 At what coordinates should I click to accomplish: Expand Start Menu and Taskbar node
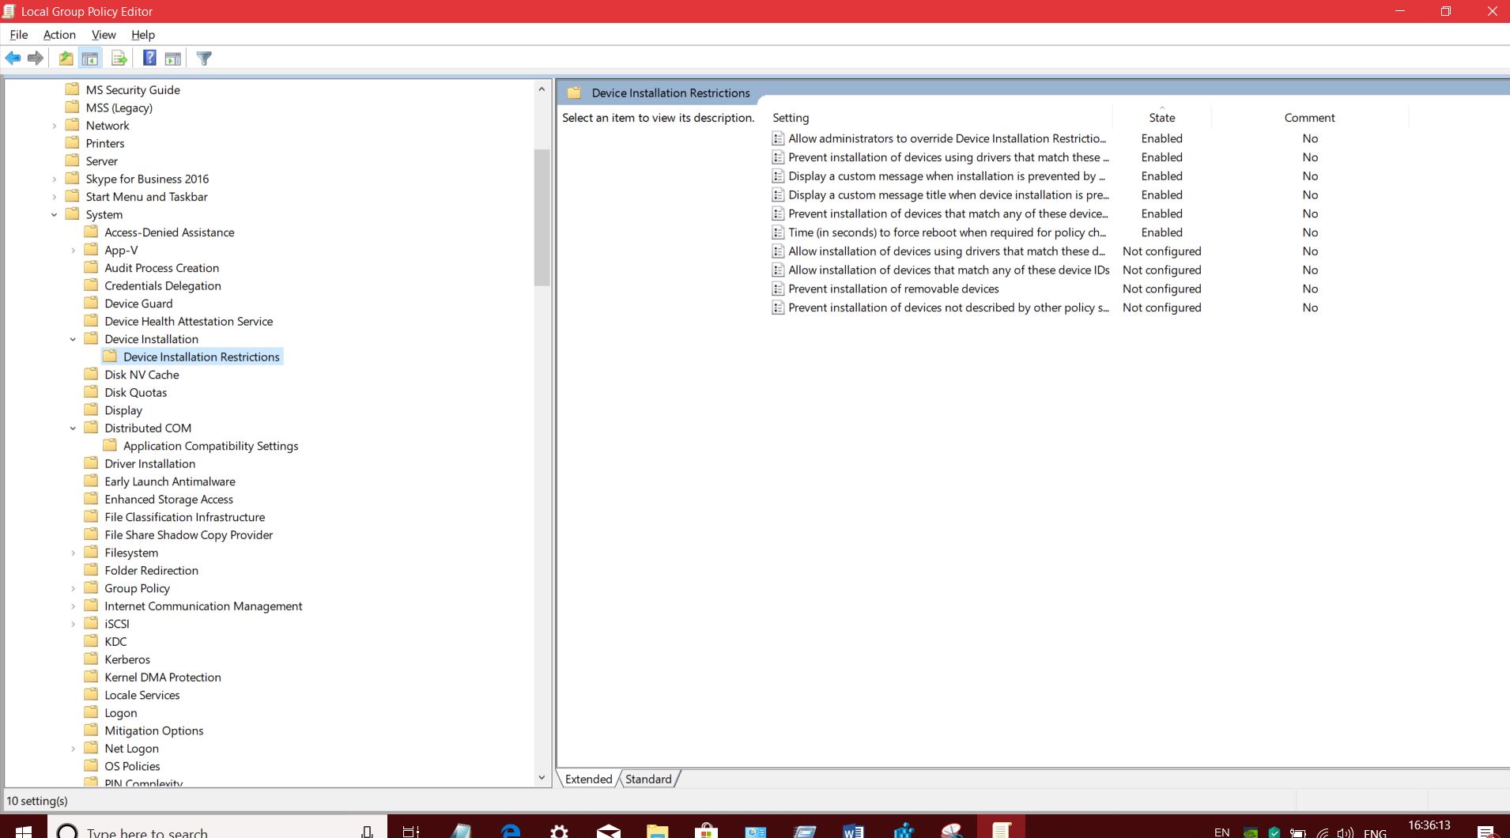[55, 197]
